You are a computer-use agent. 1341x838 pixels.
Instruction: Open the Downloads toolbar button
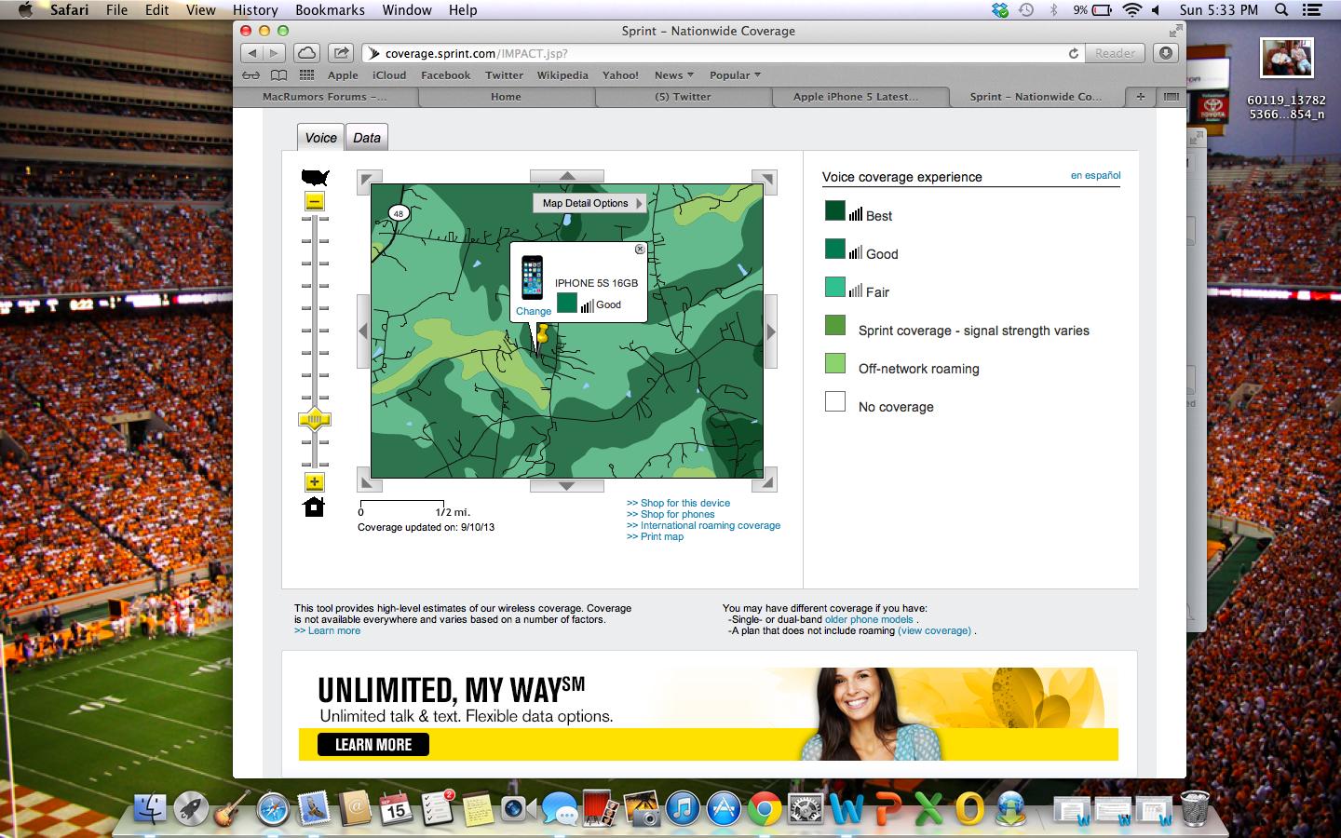coord(1166,53)
